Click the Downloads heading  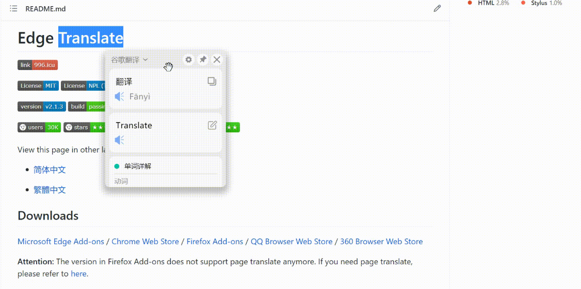tap(48, 215)
